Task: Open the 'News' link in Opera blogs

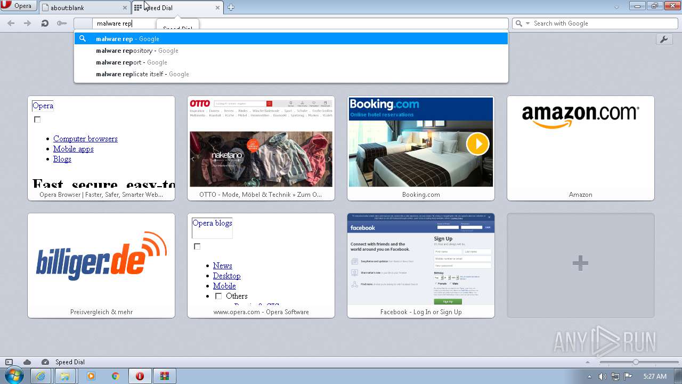Action: 223,266
